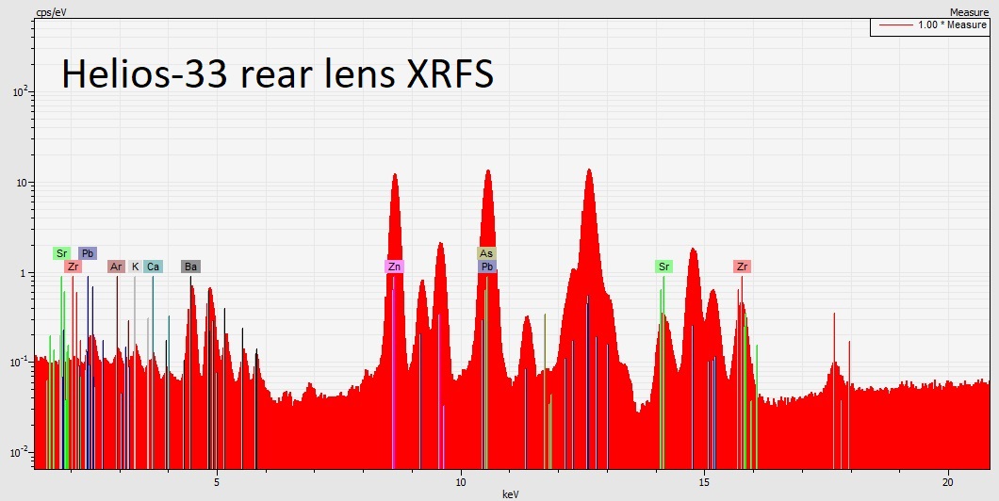Screen dimensions: 999x501
Task: Click the olive As element label
Action: [x=486, y=253]
